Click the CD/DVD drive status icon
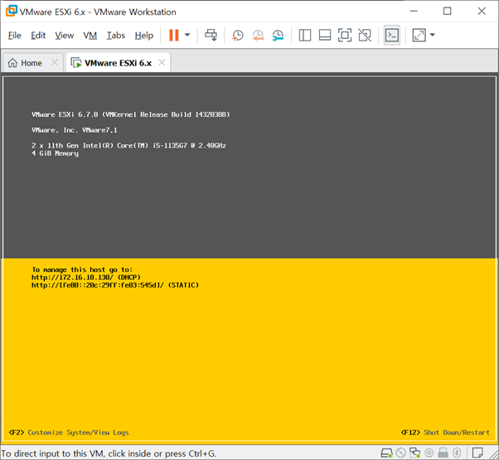 [x=400, y=453]
